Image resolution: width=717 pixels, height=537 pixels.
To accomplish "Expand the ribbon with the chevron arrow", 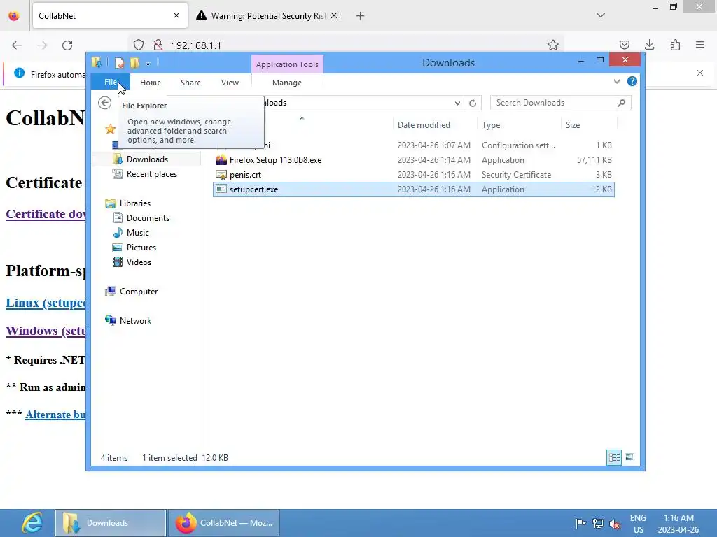I will tap(616, 81).
